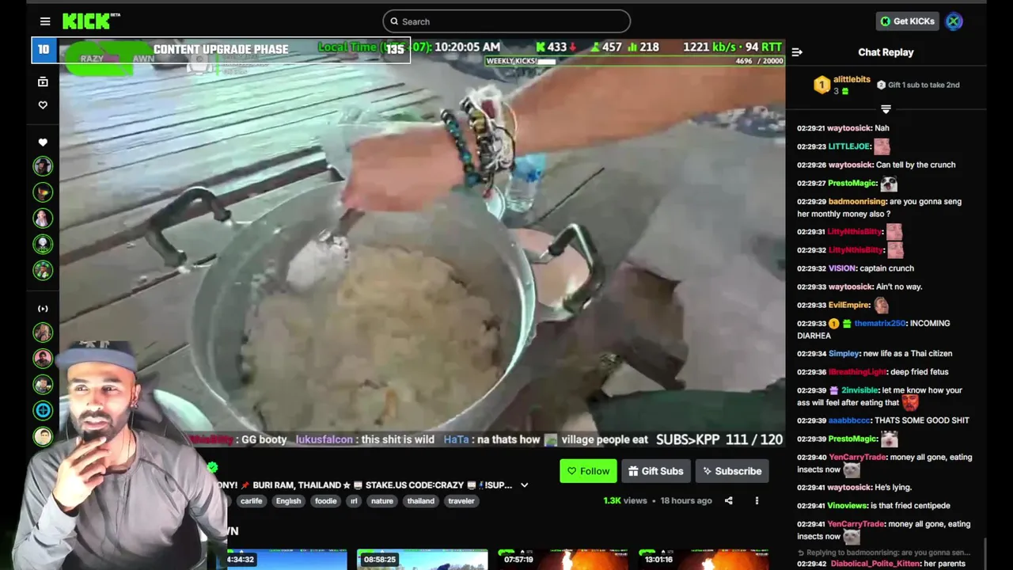Open the hamburger sidebar menu
Screen dimensions: 1013x570
(45, 21)
